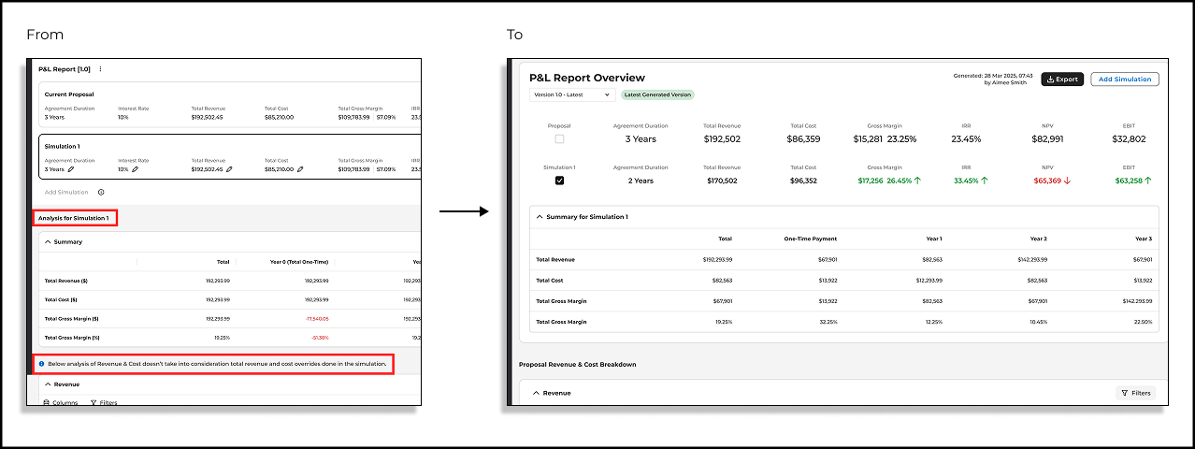Image resolution: width=1195 pixels, height=449 pixels.
Task: Click the Proposal EBIT value $32,802
Action: (x=1129, y=138)
